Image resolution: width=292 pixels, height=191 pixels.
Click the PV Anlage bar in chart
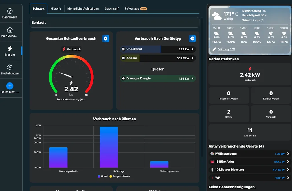click(x=109, y=147)
